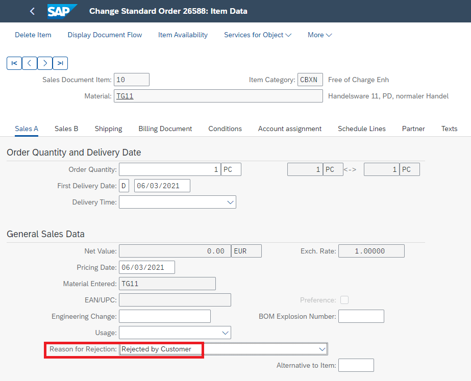Open the Conditions tab
The height and width of the screenshot is (381, 471).
[225, 129]
